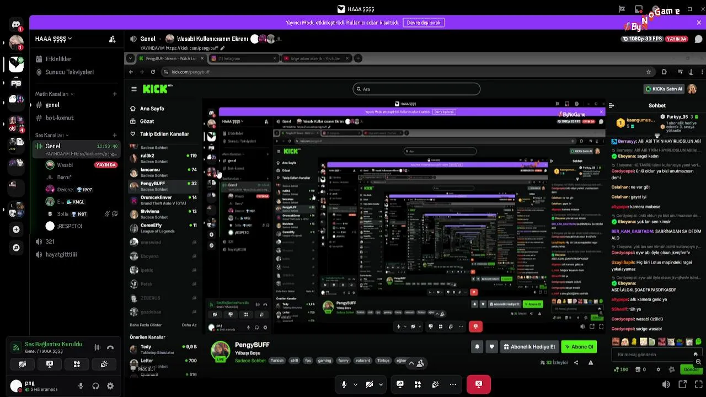Image resolution: width=706 pixels, height=397 pixels.
Task: Click Kick notification bell for PengyBUFF
Action: [477, 347]
